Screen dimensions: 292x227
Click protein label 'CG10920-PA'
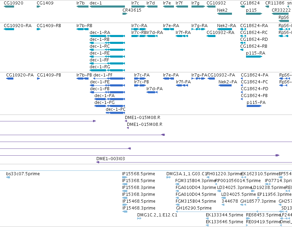click(20, 75)
